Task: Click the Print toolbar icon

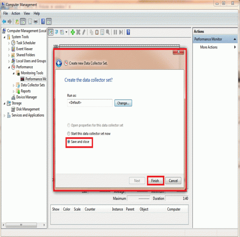Action: click(x=36, y=22)
